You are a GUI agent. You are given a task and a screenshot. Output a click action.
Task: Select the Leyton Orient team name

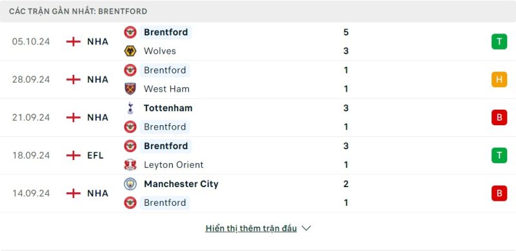[x=174, y=165]
